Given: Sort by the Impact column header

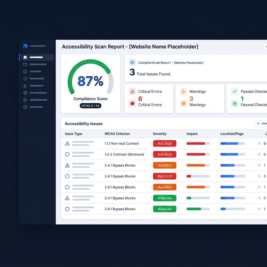Looking at the screenshot, I should tap(192, 134).
